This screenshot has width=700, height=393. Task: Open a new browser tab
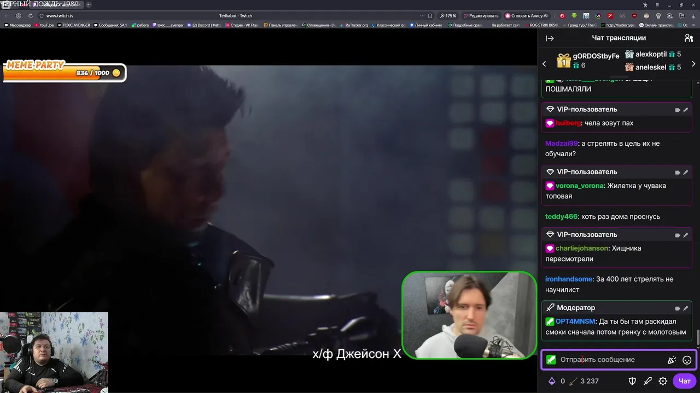(89, 4)
